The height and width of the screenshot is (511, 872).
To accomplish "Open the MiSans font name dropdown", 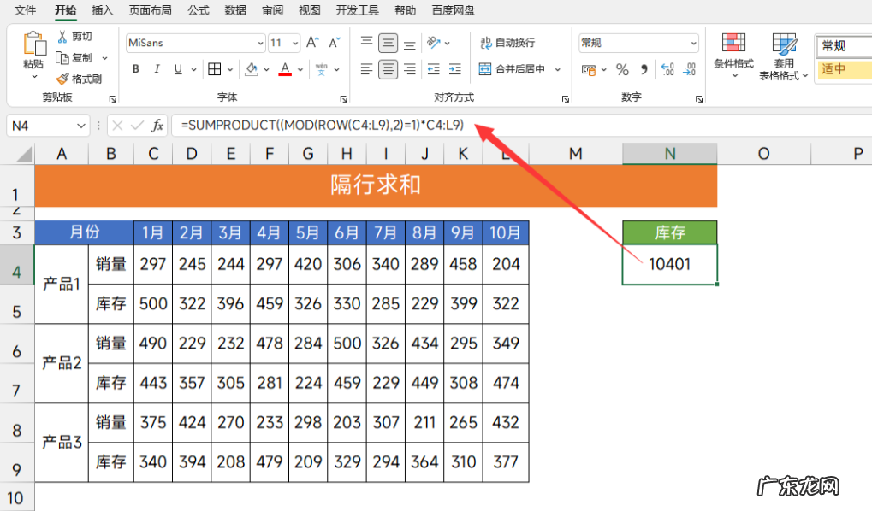I will (x=260, y=43).
